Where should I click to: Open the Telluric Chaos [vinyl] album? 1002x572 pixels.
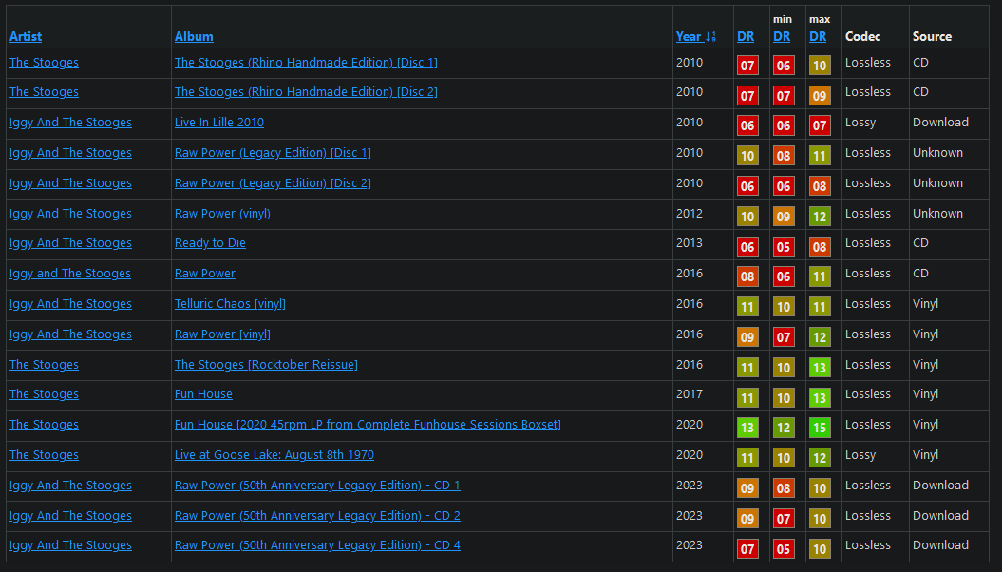pos(230,303)
